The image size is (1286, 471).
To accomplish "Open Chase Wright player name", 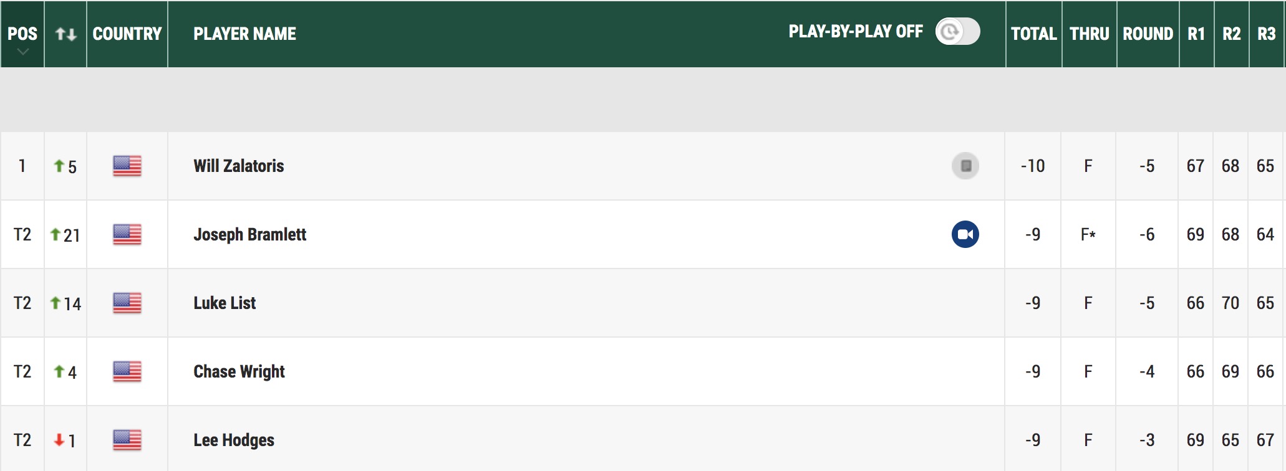I will point(239,372).
